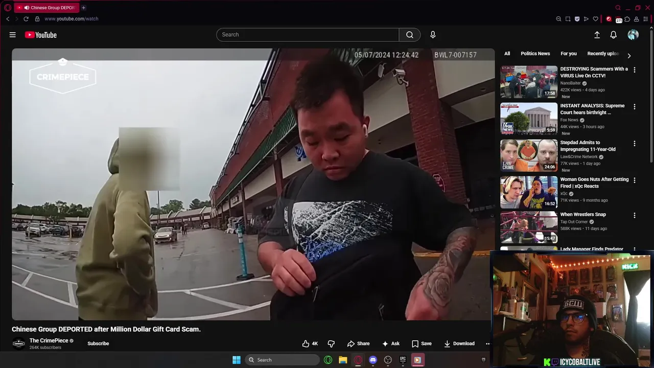This screenshot has width=654, height=368.
Task: Click the Windows taskbar Search box
Action: pos(282,360)
